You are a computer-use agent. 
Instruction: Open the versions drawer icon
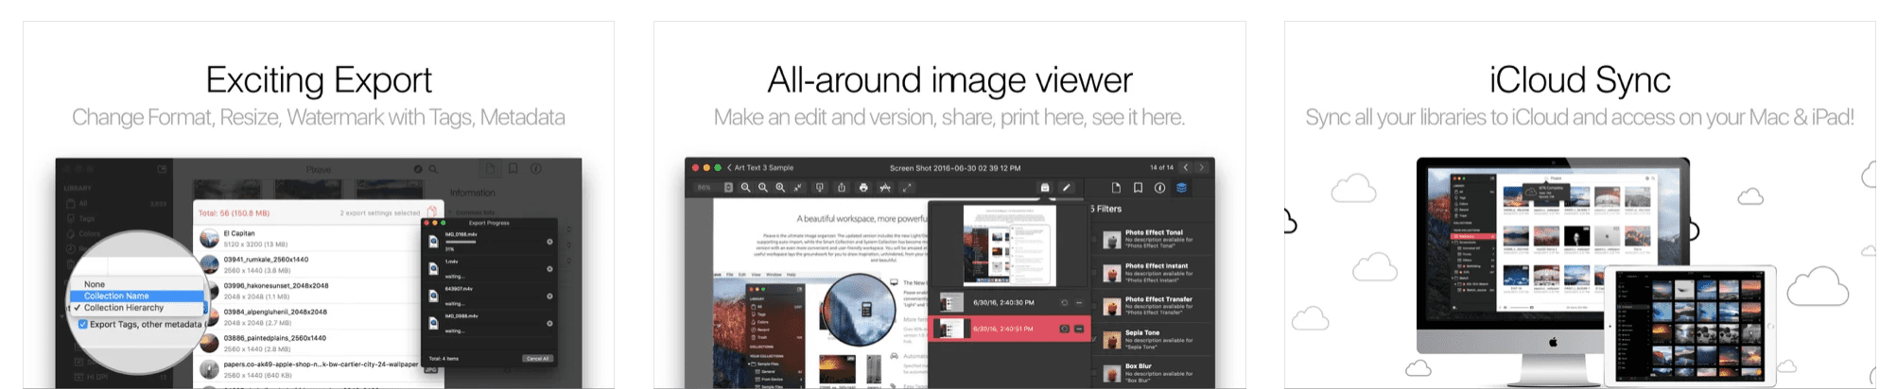[x=1045, y=188]
